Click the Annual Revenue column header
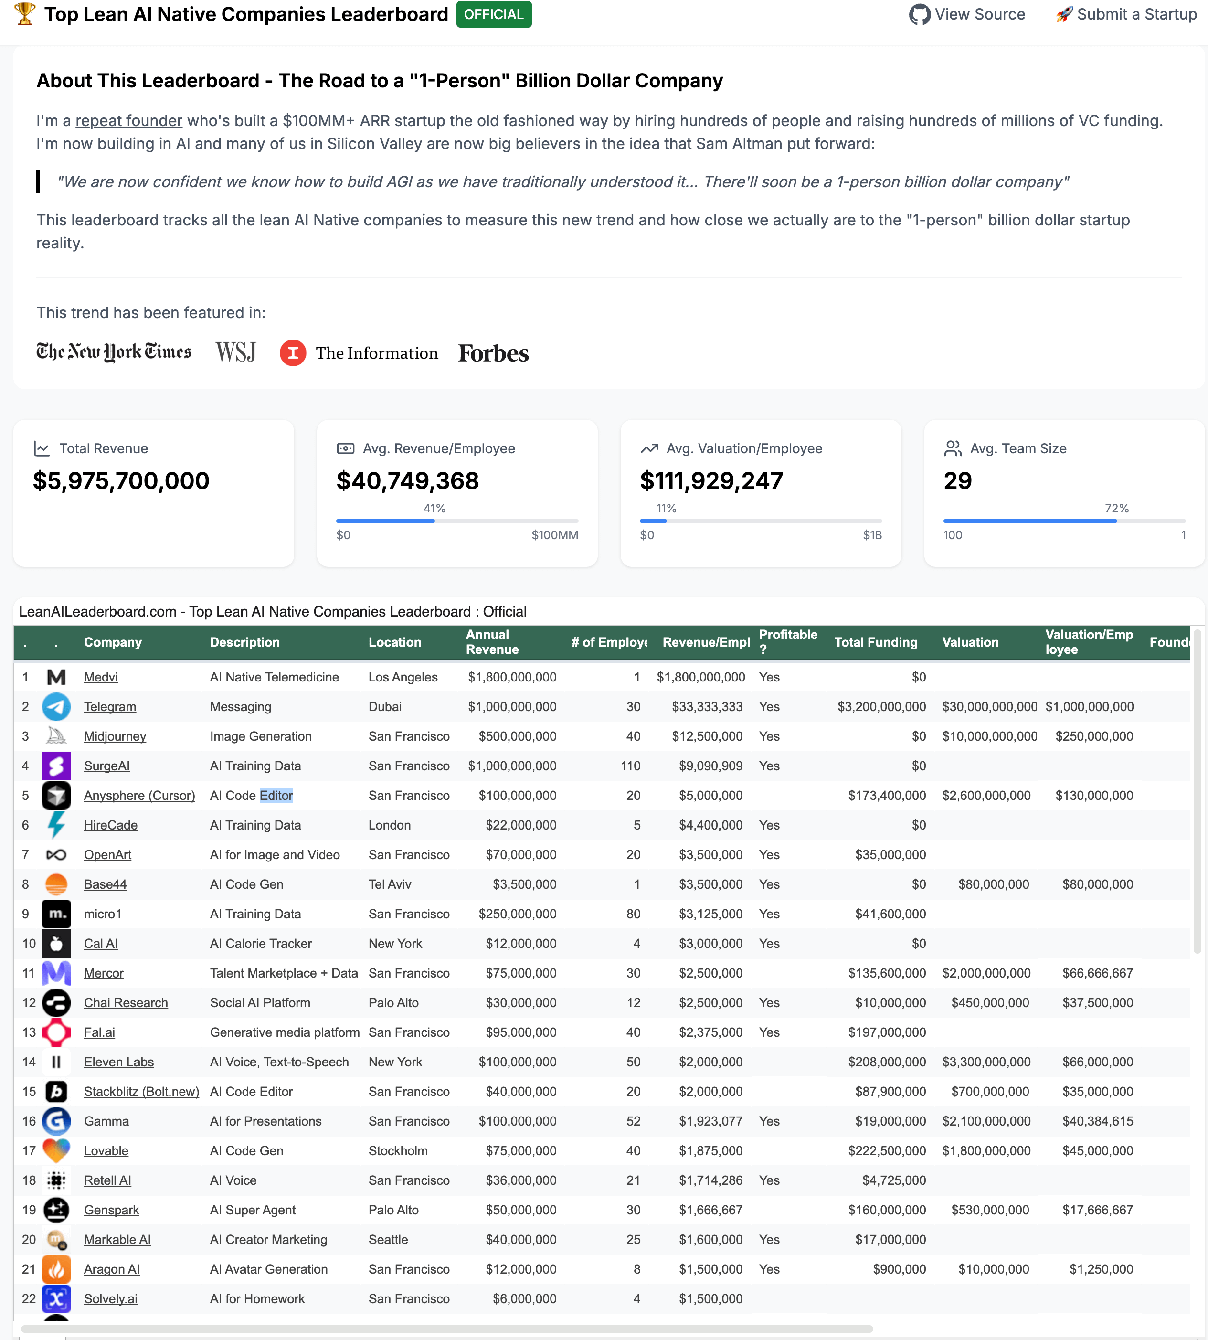1208x1340 pixels. (x=492, y=642)
